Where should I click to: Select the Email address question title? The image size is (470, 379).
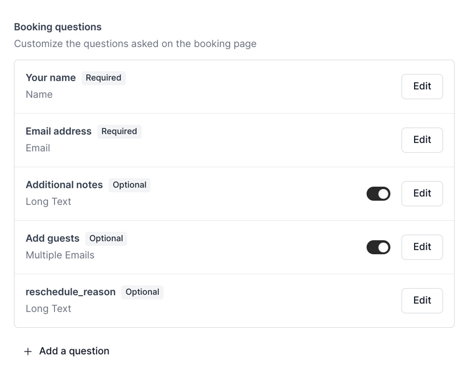[x=58, y=131]
